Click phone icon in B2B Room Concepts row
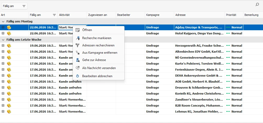The height and width of the screenshot is (123, 263). 9,106
